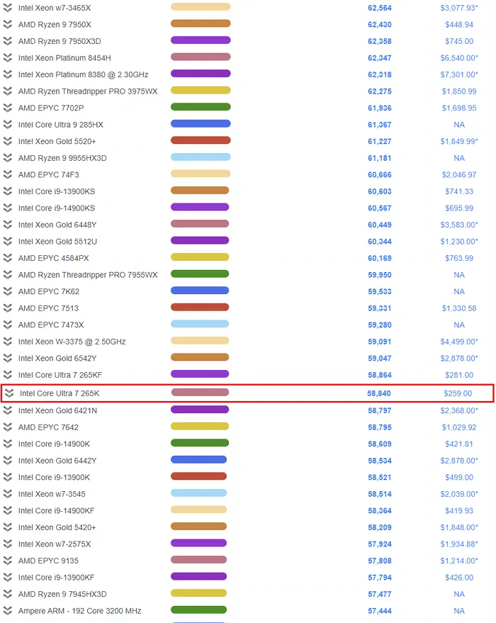Viewport: 496px width, 623px height.
Task: Open AMD Ryzen Threadripper PRO 3975WX link
Action: coord(88,91)
